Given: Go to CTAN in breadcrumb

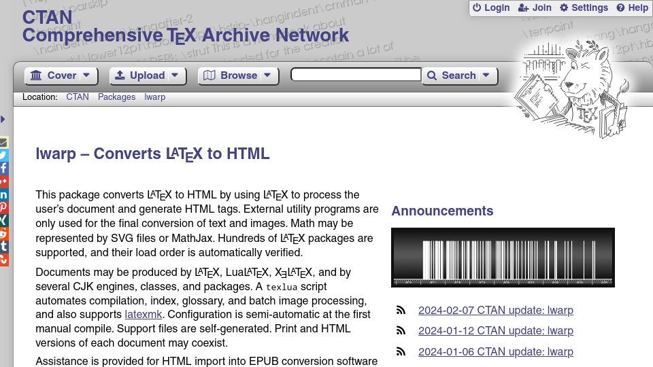Looking at the screenshot, I should coord(78,97).
